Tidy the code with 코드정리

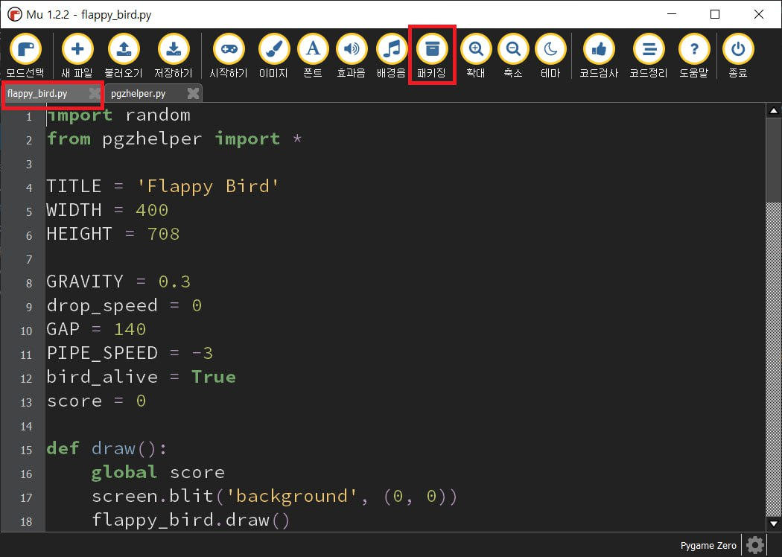pos(649,50)
